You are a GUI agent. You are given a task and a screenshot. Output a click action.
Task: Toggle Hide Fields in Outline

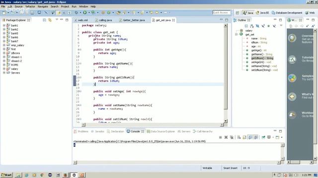click(x=257, y=26)
